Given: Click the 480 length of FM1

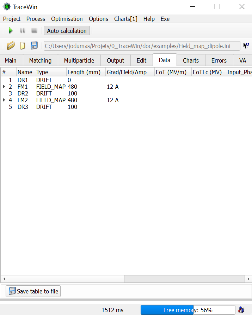Looking at the screenshot, I should click(x=73, y=87).
